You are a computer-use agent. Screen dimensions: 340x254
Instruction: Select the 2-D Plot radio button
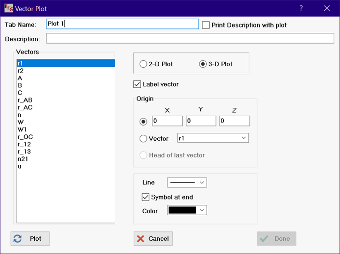pos(143,64)
